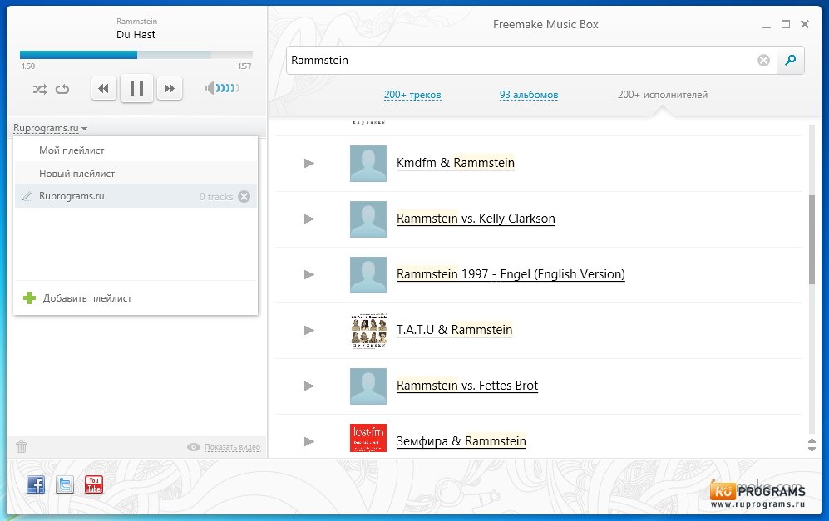Clear the Rammstein search field
Screen dimensions: 829x521
(763, 61)
